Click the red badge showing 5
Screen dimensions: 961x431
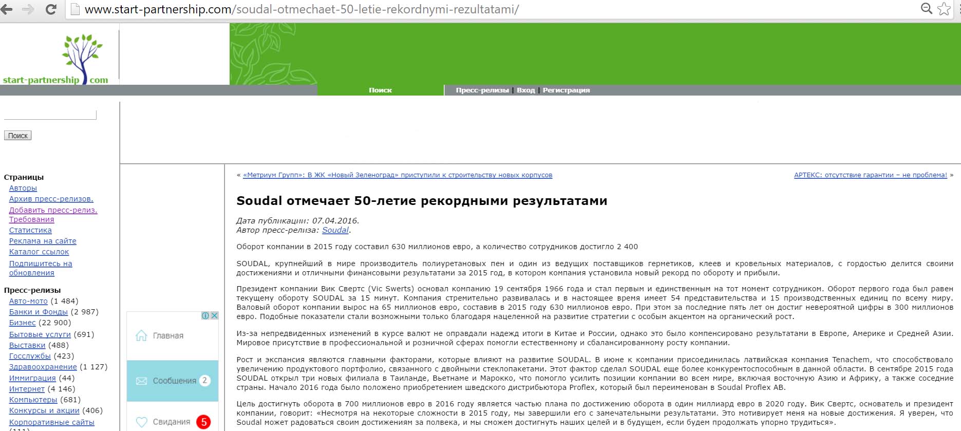(204, 422)
